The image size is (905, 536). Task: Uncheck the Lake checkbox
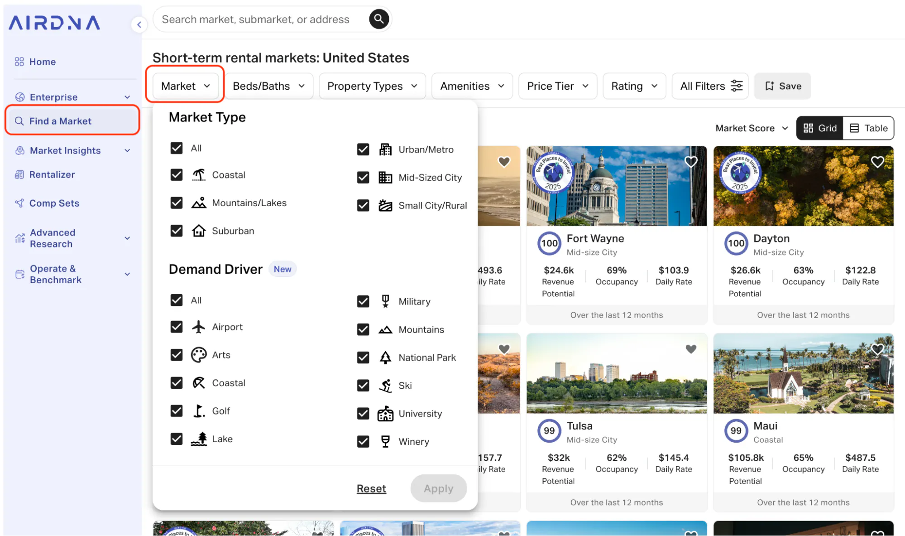[176, 439]
